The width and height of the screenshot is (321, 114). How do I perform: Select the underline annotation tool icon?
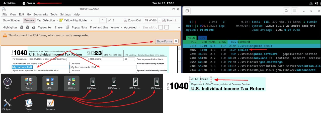tap(22, 27)
